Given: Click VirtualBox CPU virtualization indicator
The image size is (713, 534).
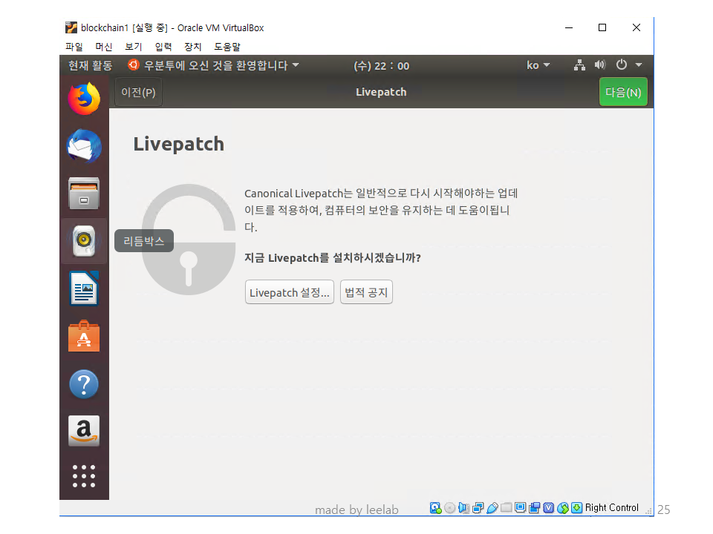Looking at the screenshot, I should (548, 507).
